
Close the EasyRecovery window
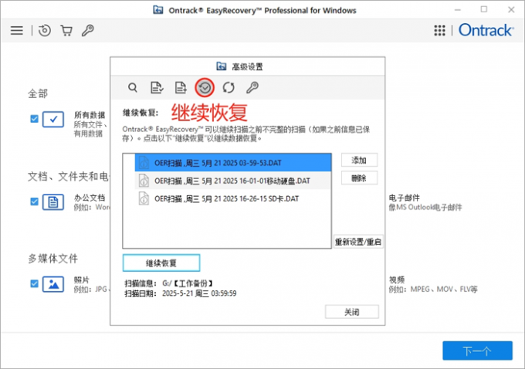tap(511, 10)
